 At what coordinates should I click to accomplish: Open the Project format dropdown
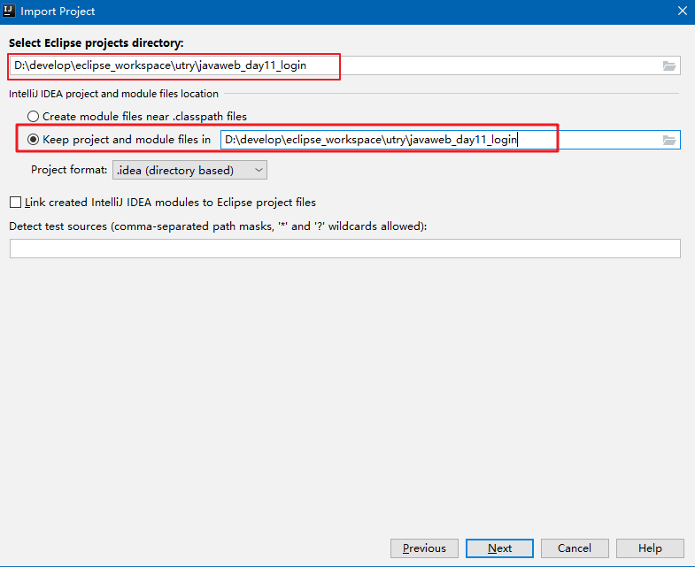pos(189,170)
